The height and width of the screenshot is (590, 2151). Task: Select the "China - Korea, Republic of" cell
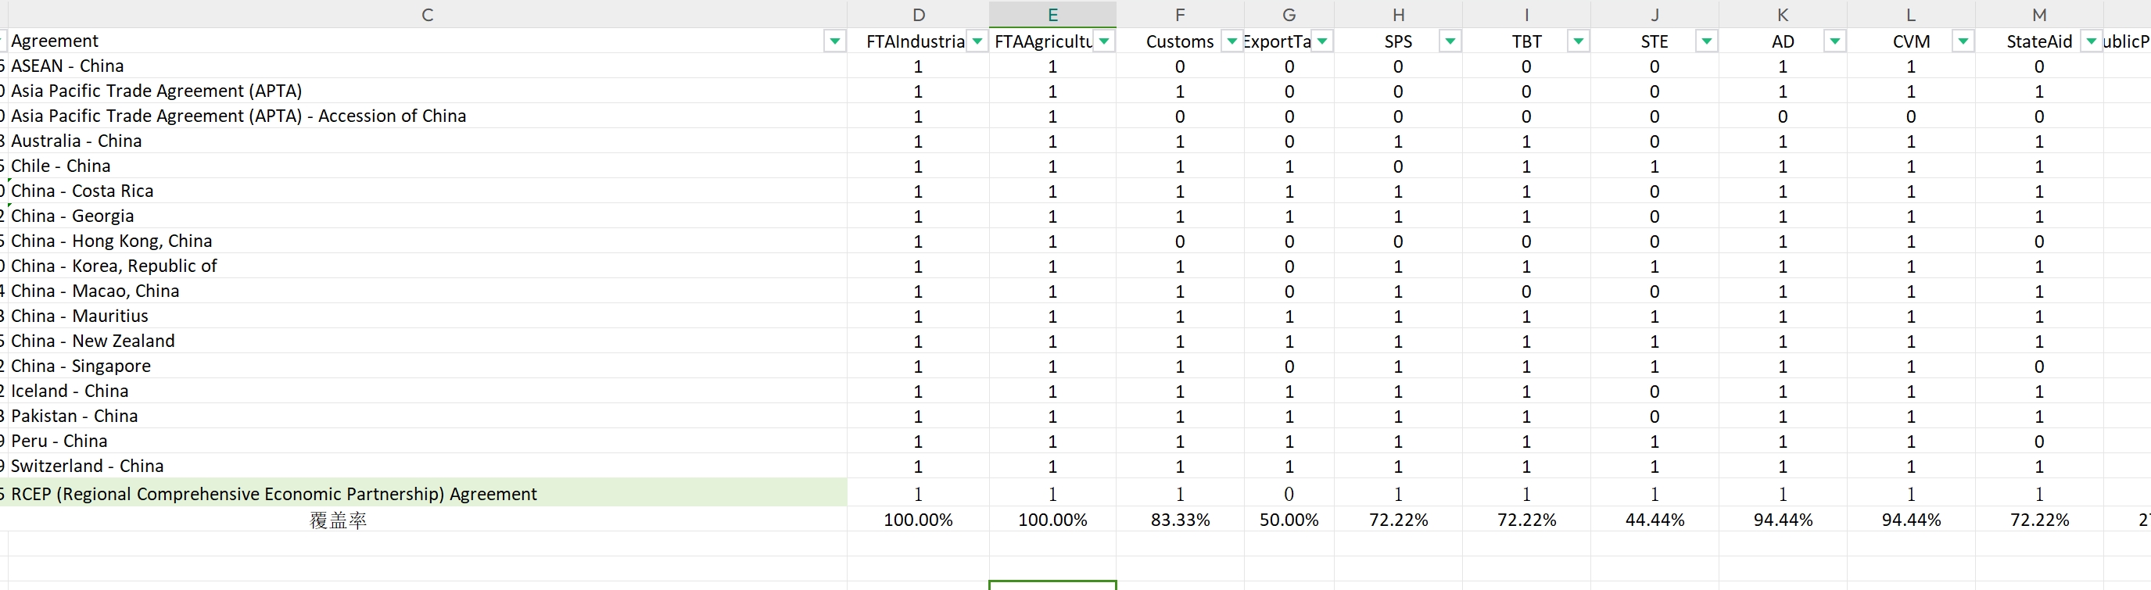[x=427, y=266]
